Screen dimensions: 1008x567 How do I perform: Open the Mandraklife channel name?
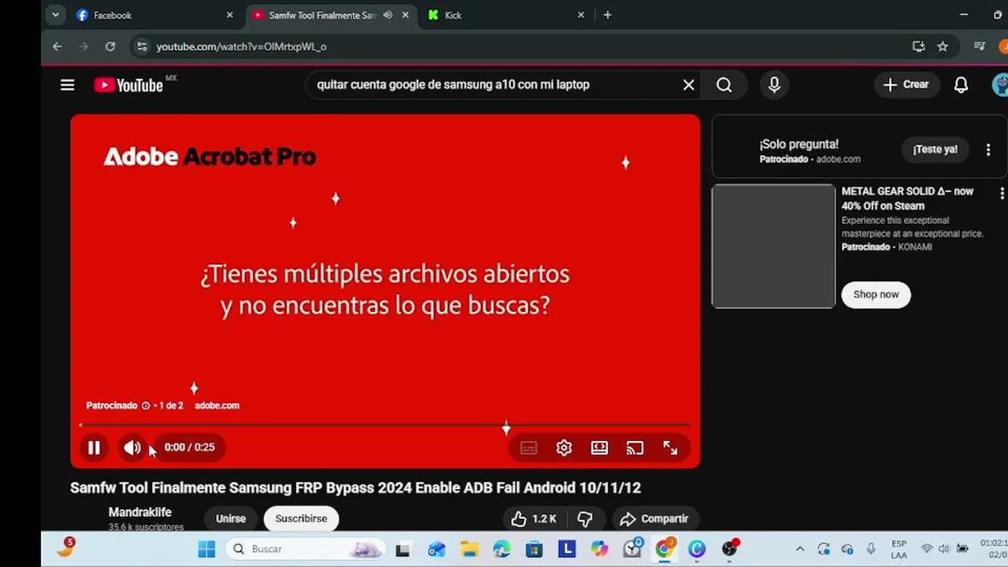click(140, 512)
